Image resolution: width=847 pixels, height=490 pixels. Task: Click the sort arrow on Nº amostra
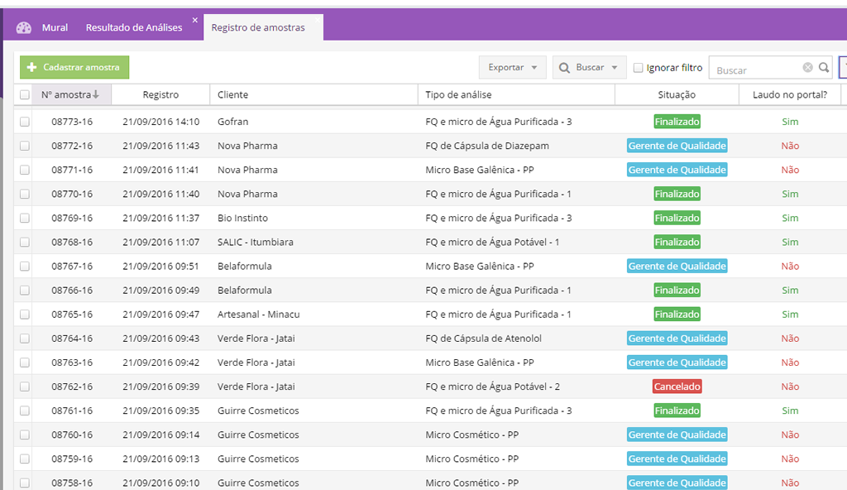tap(96, 94)
